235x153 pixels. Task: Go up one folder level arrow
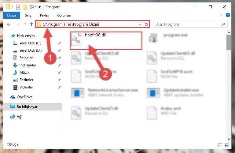31,24
